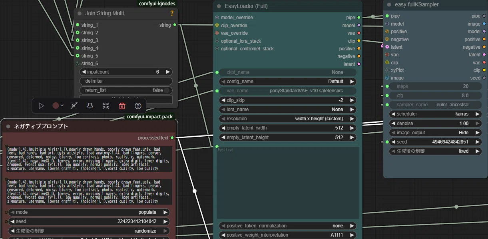Open the positive_weight_interpretation dropdown
This screenshot has height=239, width=488.
pos(287,235)
